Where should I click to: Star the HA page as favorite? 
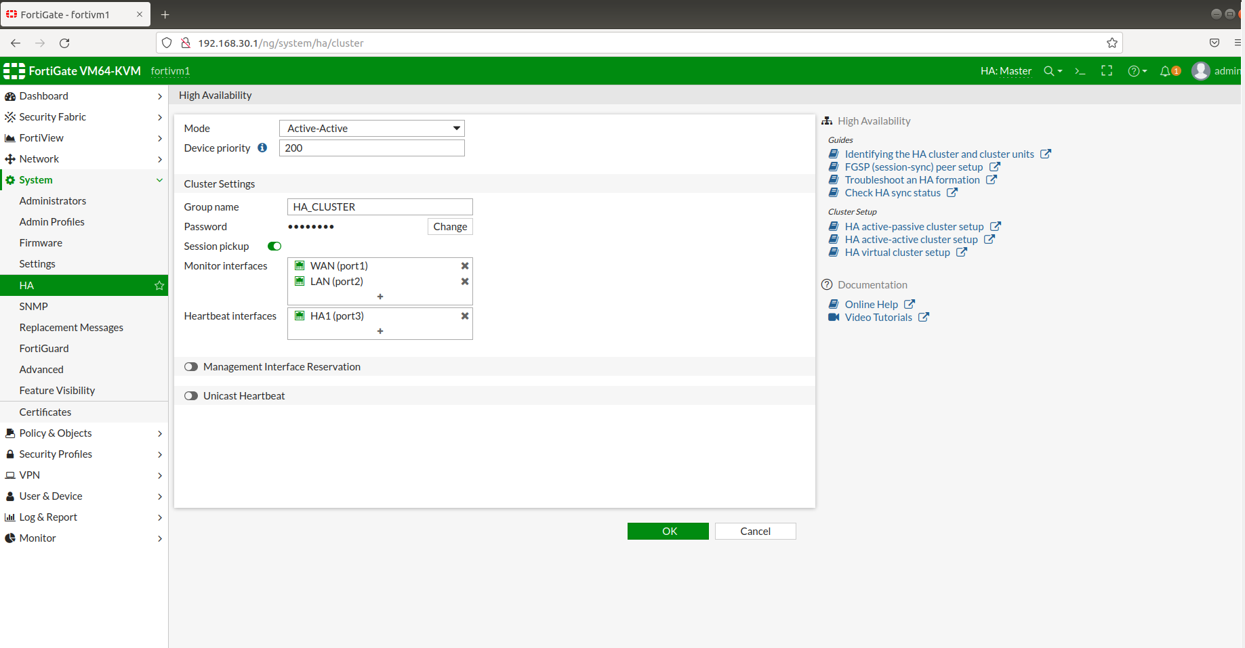(x=159, y=285)
